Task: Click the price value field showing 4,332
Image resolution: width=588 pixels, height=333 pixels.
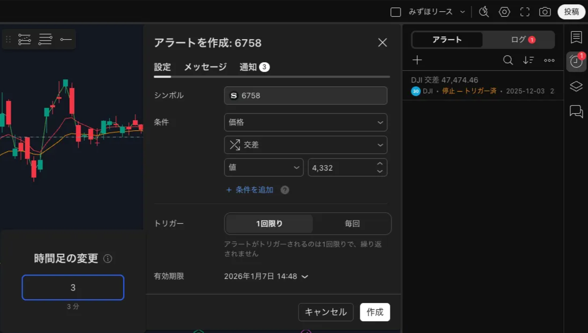Action: coord(340,167)
